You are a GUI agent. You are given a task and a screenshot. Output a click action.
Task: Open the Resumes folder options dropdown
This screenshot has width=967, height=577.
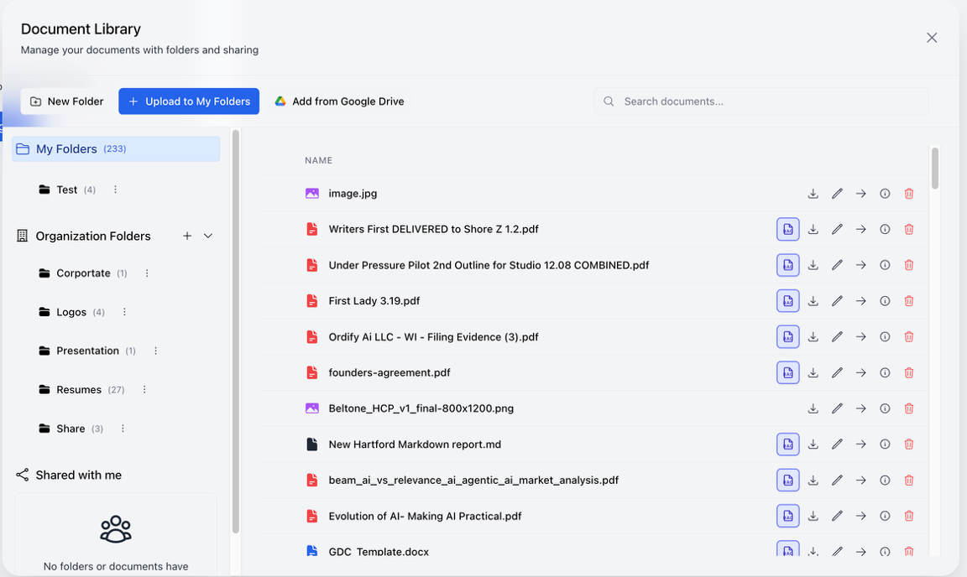coord(144,389)
